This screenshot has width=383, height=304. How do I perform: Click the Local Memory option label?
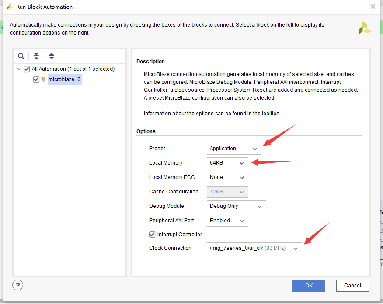pyautogui.click(x=166, y=163)
